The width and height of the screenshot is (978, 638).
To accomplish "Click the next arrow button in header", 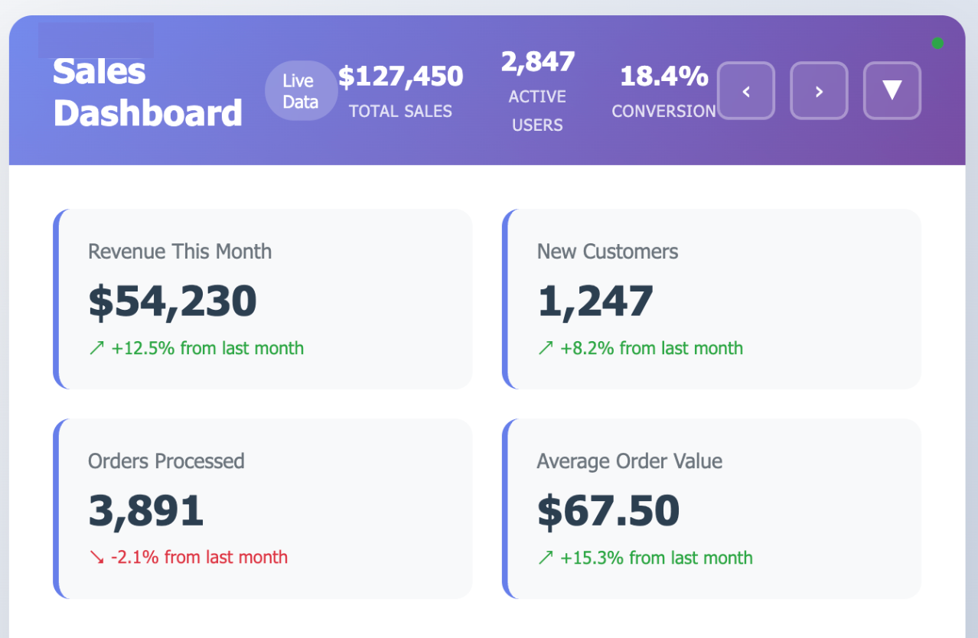I will click(819, 91).
